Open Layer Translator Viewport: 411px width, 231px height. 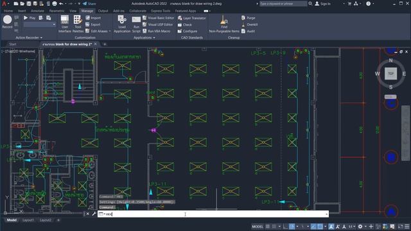coord(192,18)
